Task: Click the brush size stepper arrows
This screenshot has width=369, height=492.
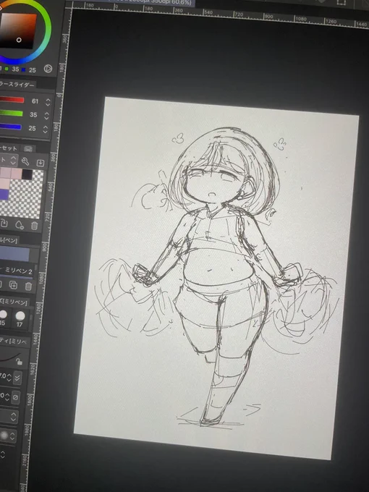Action: (x=9, y=377)
